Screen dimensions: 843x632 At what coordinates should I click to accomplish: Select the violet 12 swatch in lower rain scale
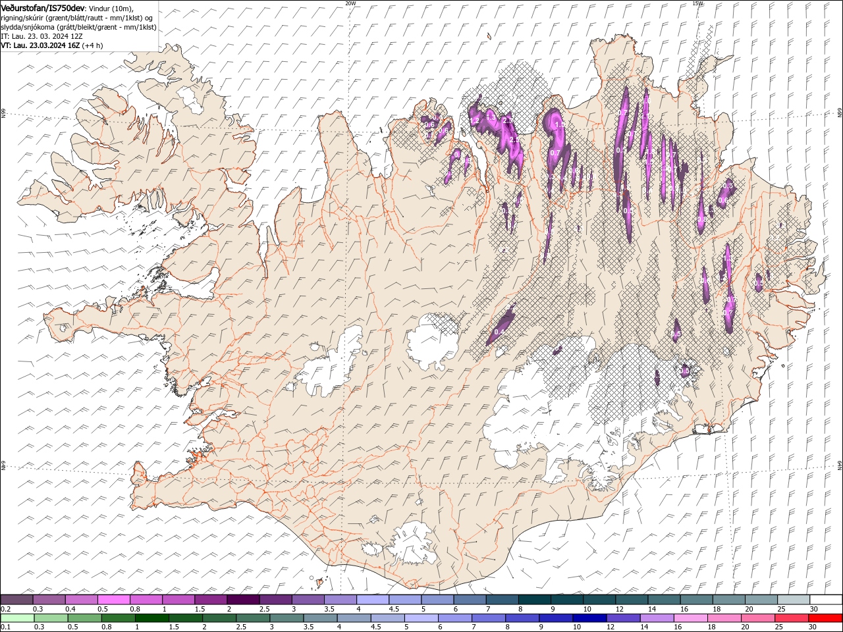(624, 618)
